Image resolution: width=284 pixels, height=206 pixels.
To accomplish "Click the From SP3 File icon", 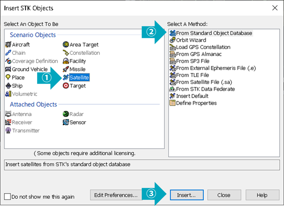I will click(x=172, y=61).
